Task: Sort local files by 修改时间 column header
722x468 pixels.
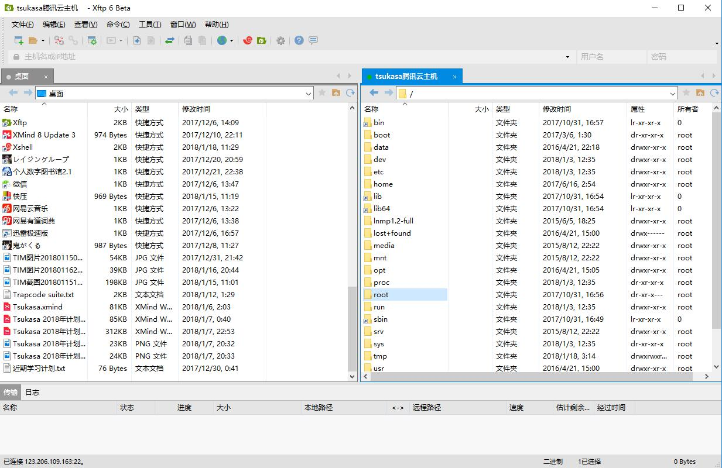Action: [222, 109]
